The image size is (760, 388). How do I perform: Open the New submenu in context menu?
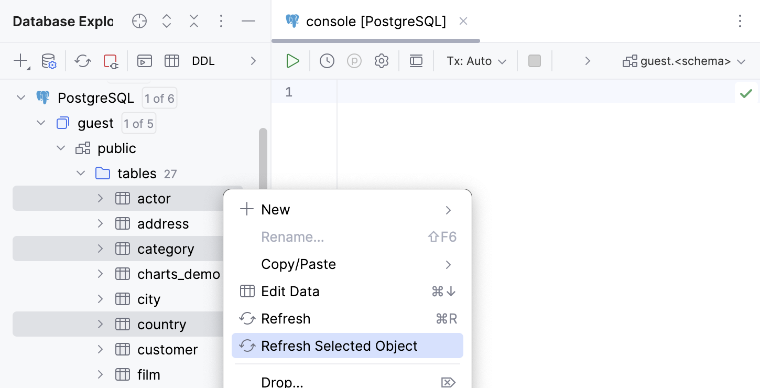[275, 209]
